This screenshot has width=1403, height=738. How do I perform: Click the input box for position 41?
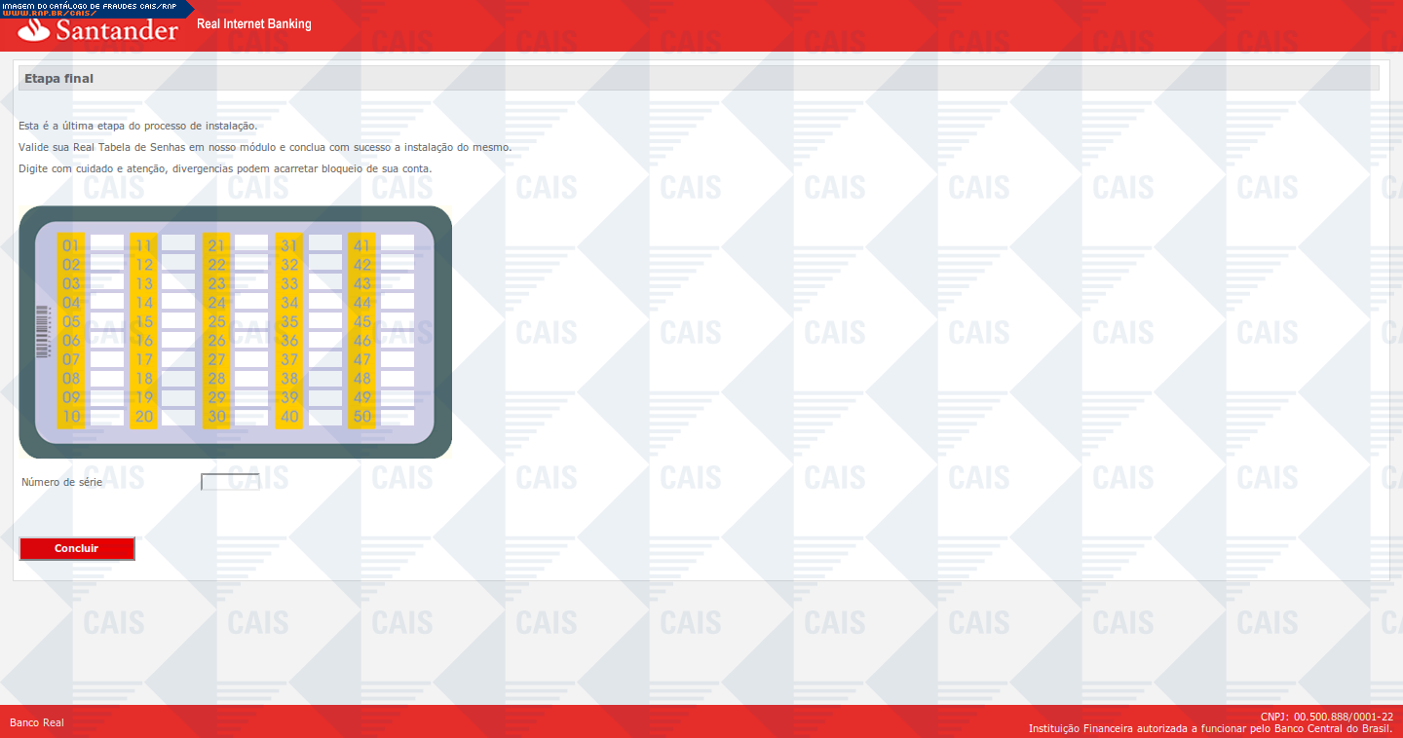[398, 244]
